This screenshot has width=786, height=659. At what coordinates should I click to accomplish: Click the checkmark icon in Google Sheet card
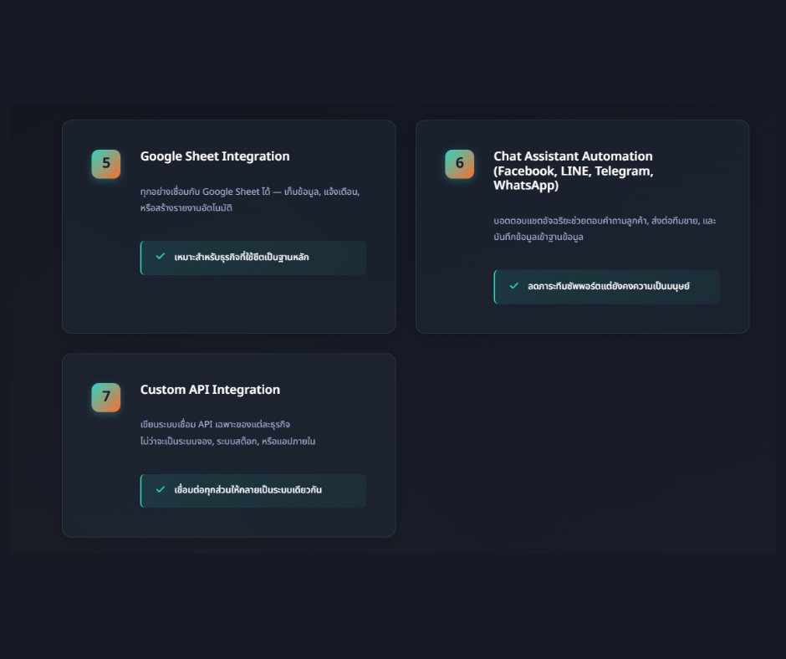161,257
